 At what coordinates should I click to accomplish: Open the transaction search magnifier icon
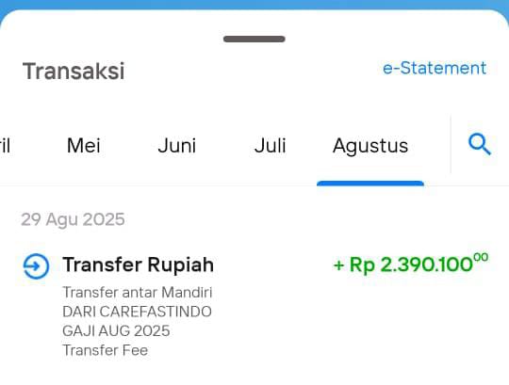point(480,144)
